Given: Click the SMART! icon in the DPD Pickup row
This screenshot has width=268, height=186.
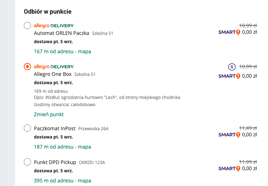Looking at the screenshot, I should (229, 168).
